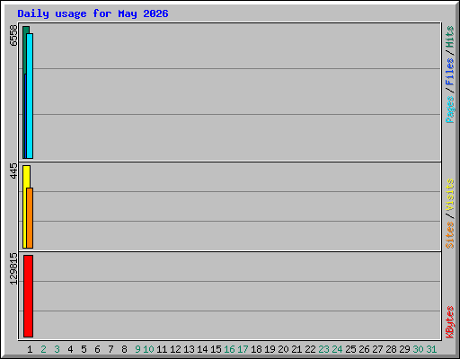Click the blue Files bar
Viewport: 460px width, 359px height.
click(x=25, y=116)
